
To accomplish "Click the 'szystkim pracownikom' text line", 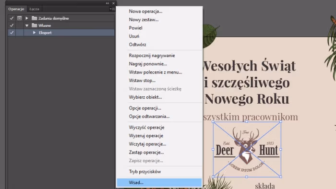I will click(x=250, y=117).
